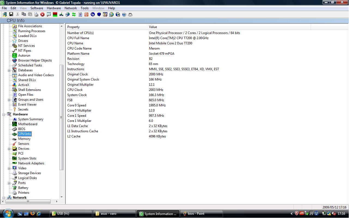Expand the Video tree node
Viewport: 349px width, 218px height.
click(x=9, y=168)
